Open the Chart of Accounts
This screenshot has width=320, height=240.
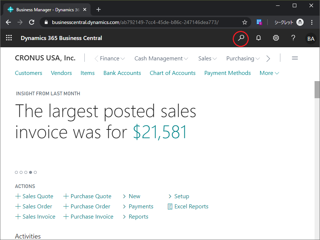173,73
